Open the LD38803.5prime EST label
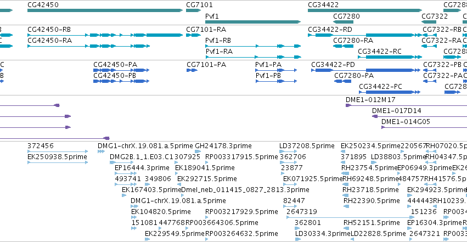This screenshot has width=467, height=242. point(398,157)
